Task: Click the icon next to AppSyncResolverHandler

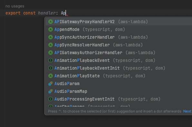Action: (51, 45)
